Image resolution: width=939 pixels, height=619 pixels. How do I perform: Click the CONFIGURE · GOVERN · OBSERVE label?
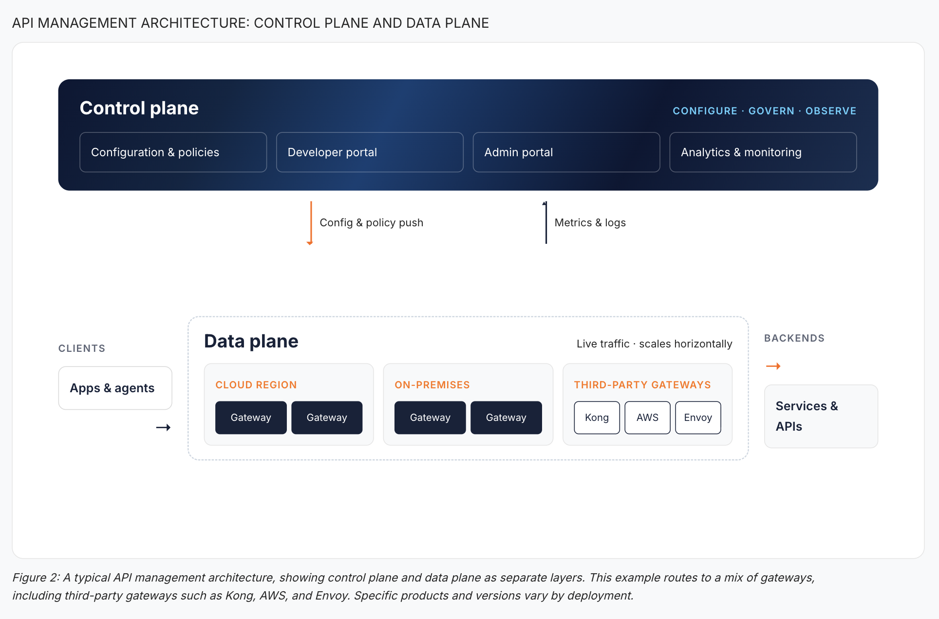[764, 111]
